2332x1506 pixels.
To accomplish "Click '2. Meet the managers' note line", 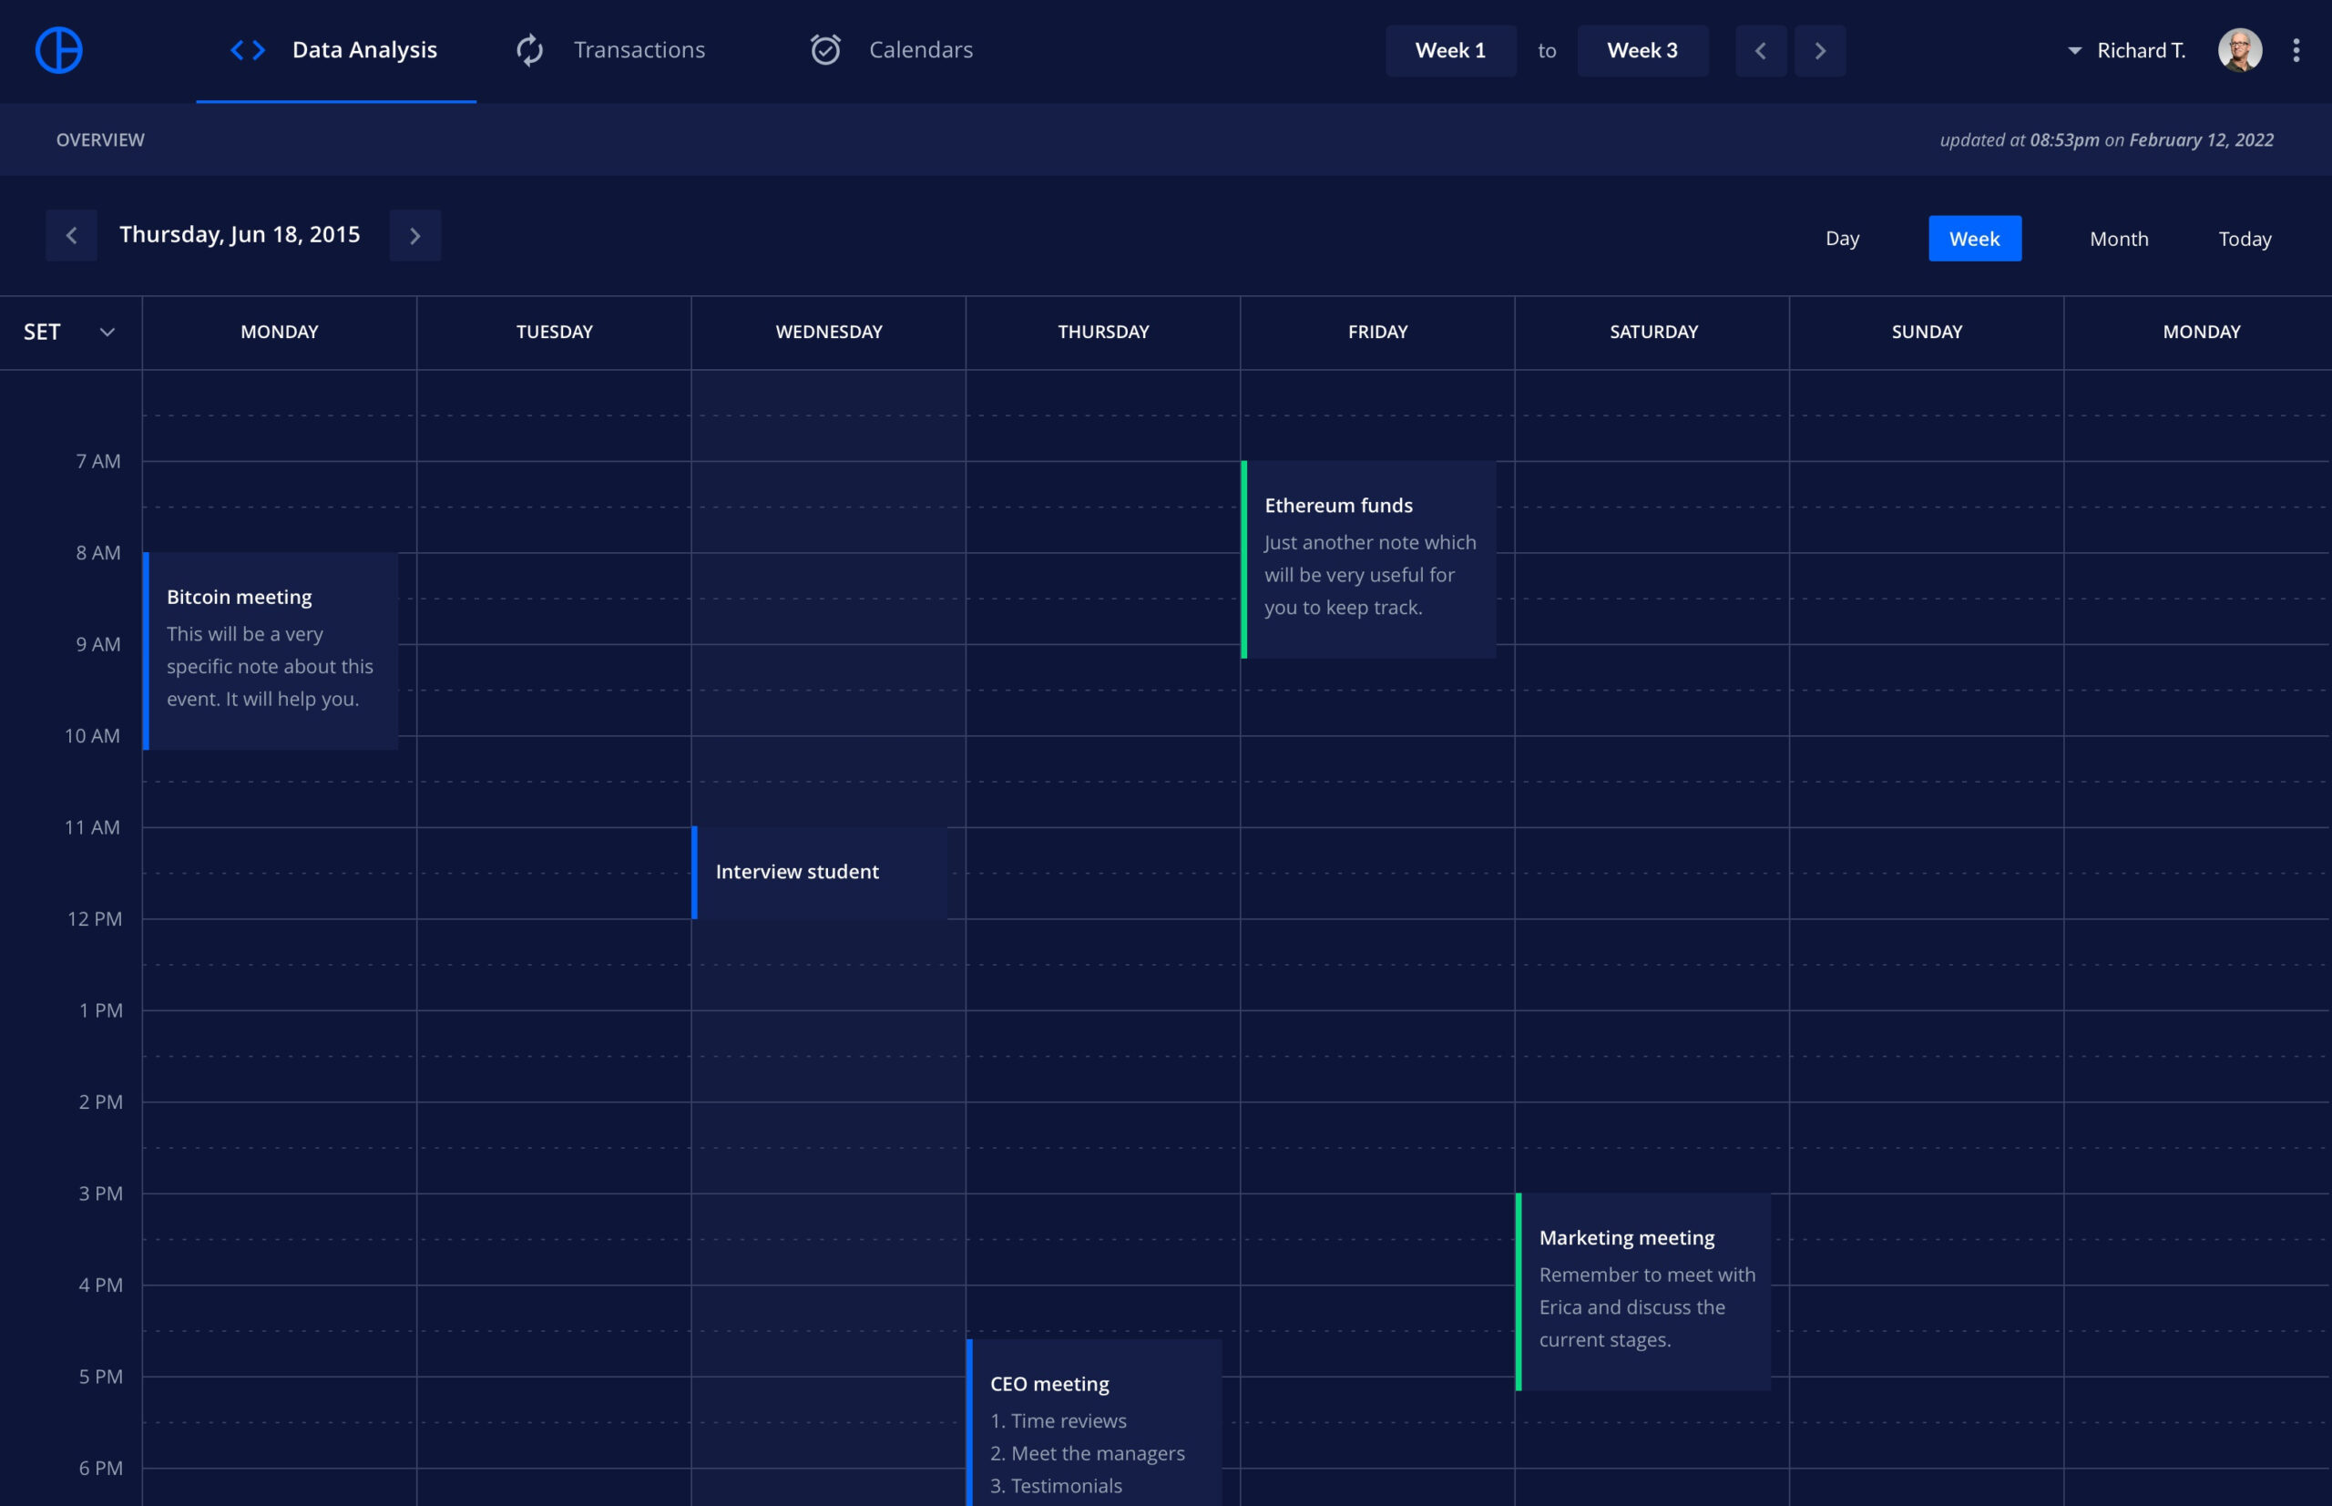I will tap(1088, 1454).
